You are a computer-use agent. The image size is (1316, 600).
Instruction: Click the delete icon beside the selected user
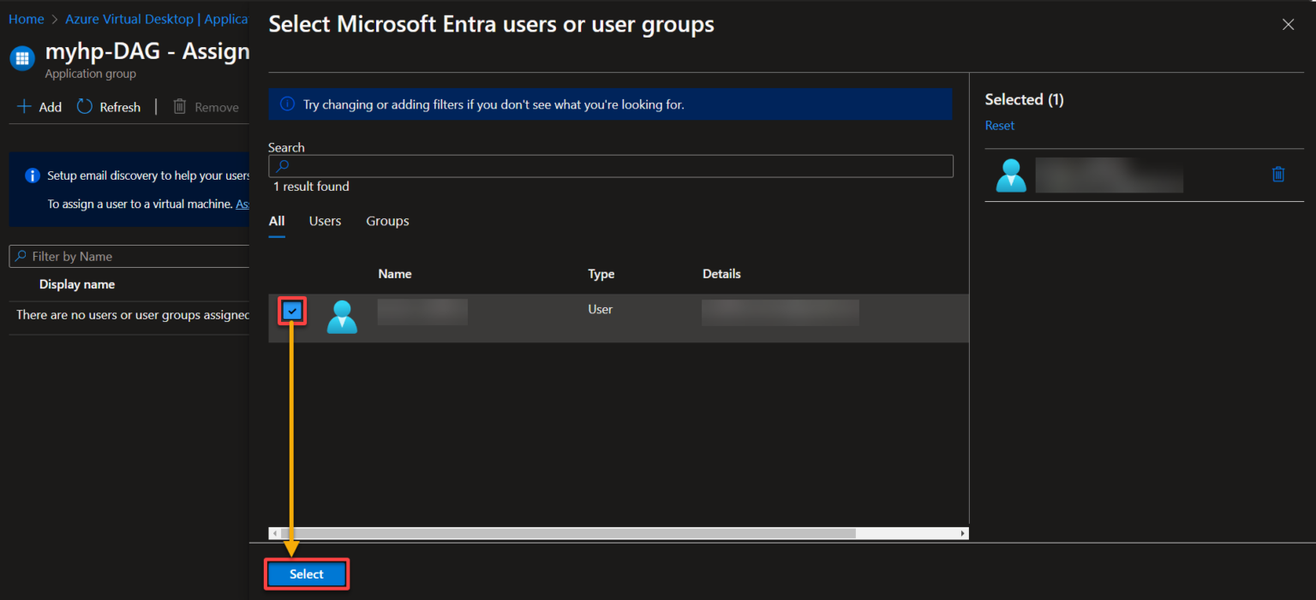[x=1278, y=174]
